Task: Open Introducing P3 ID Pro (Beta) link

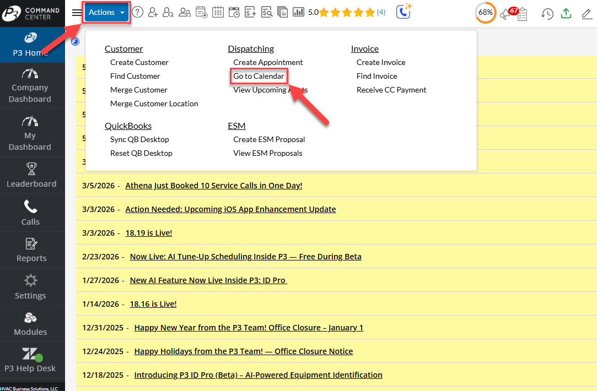Action: pyautogui.click(x=258, y=375)
